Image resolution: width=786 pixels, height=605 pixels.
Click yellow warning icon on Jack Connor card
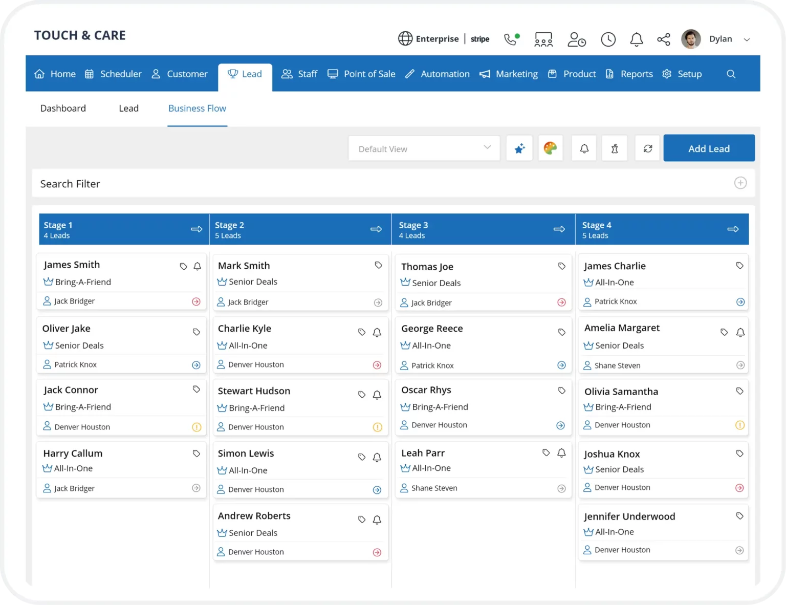click(x=196, y=427)
